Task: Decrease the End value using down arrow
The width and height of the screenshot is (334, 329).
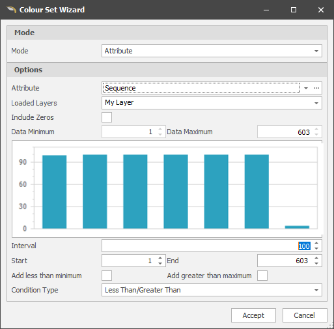Action: coord(316,263)
